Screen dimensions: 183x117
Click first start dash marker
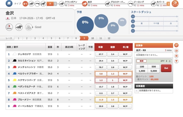(133, 16)
